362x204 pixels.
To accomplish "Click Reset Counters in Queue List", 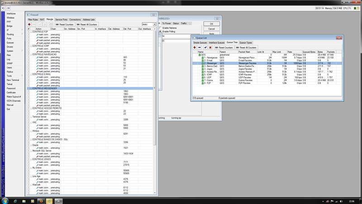I will pyautogui.click(x=224, y=48).
